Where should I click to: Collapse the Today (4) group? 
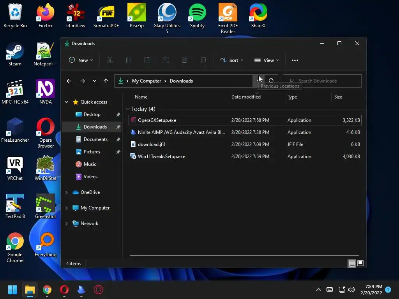coord(127,109)
